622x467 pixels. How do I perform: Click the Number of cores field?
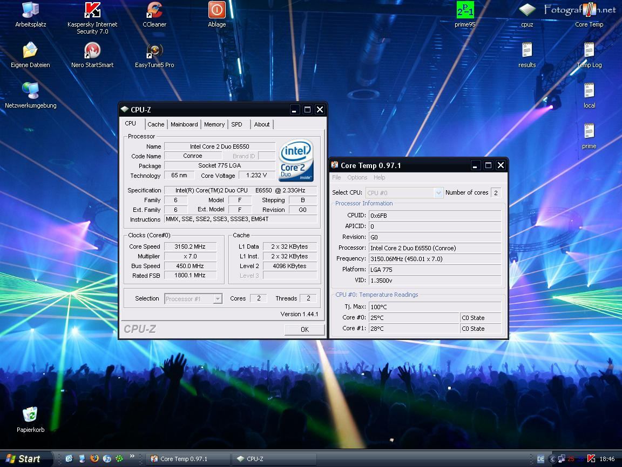pos(496,192)
